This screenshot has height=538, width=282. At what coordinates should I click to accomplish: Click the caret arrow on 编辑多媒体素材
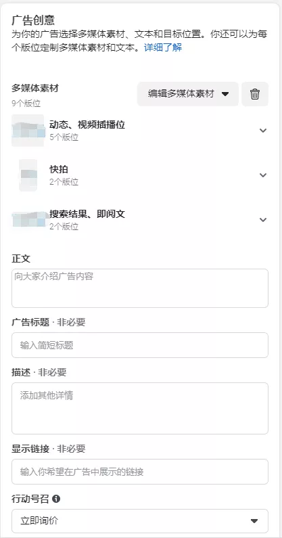pyautogui.click(x=225, y=94)
